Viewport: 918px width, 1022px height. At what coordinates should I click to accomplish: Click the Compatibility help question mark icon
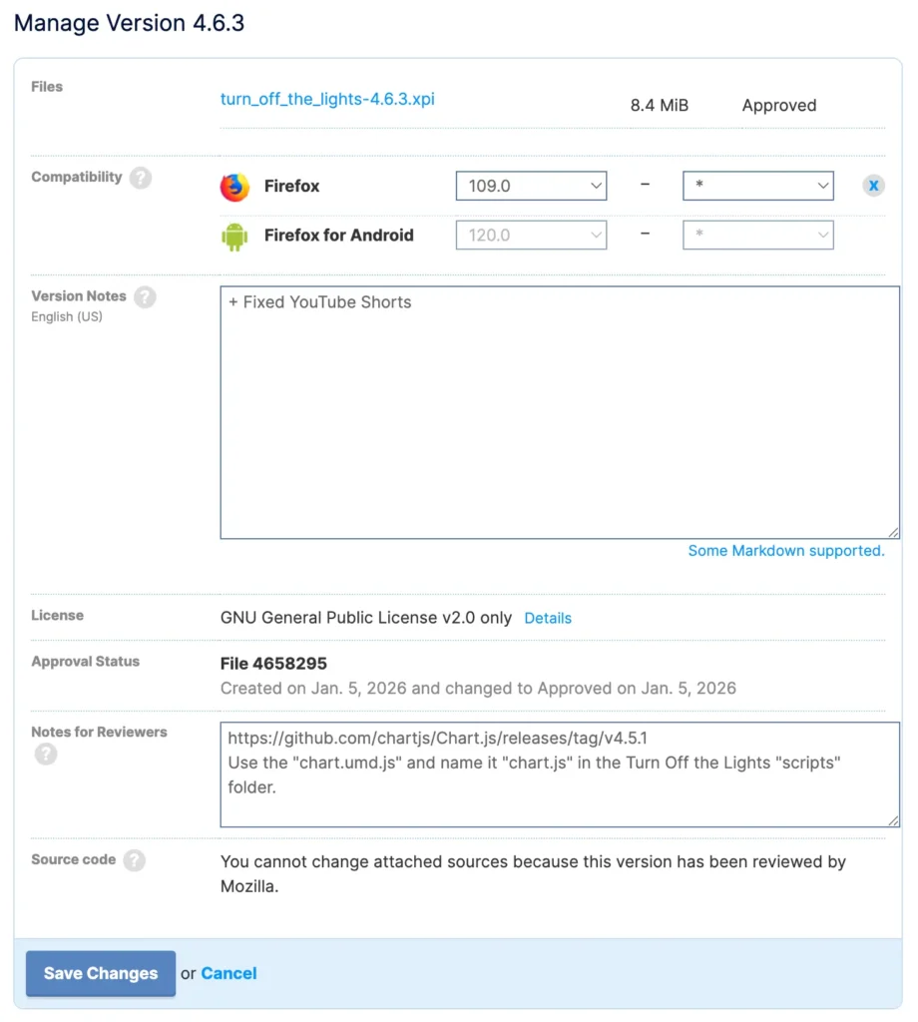coord(141,178)
